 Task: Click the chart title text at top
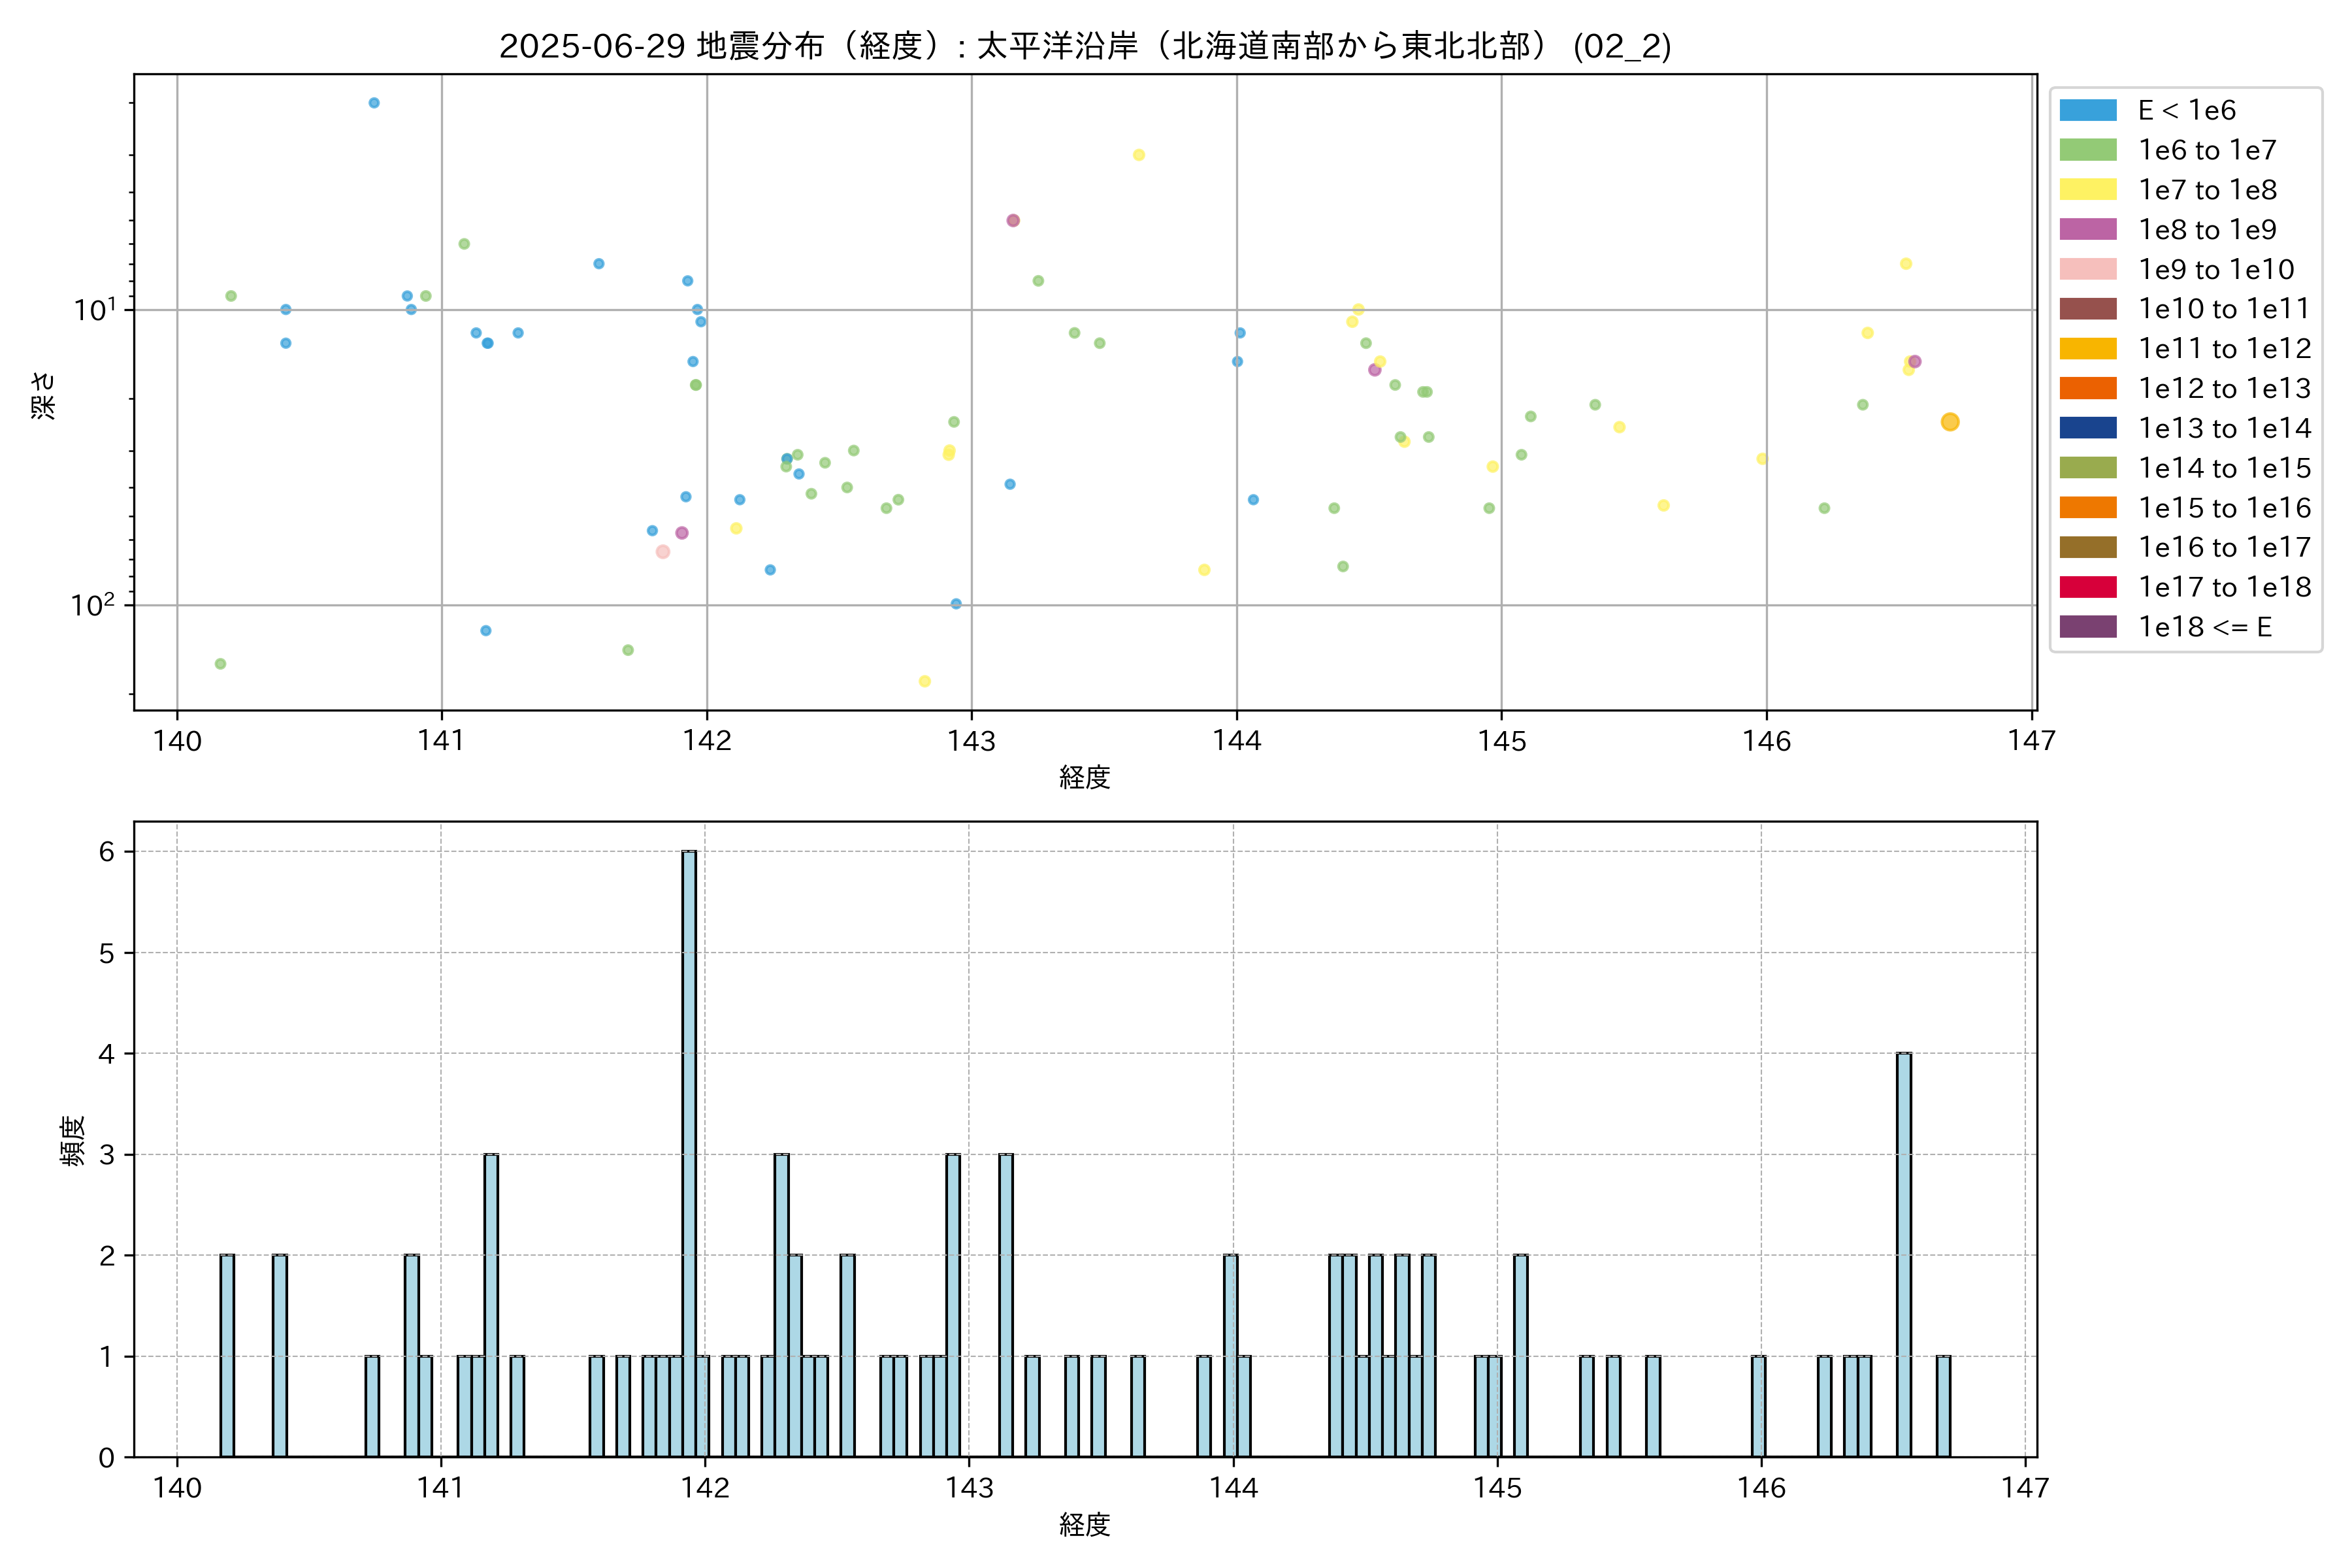[x=1085, y=46]
